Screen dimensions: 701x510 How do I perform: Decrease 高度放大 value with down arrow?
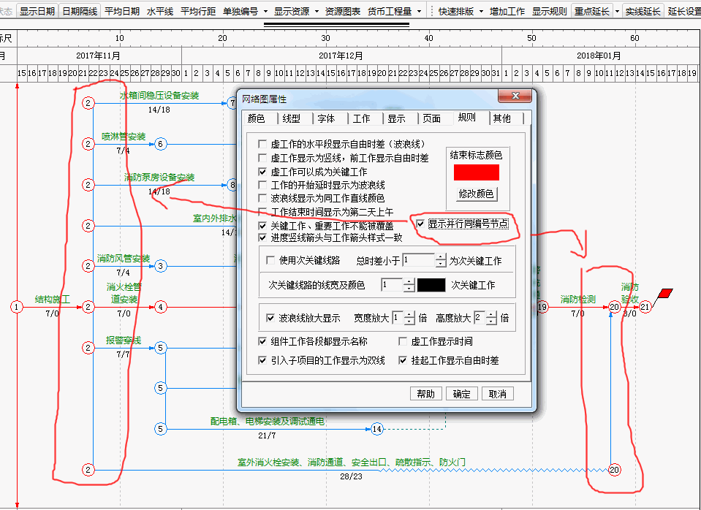pos(491,321)
